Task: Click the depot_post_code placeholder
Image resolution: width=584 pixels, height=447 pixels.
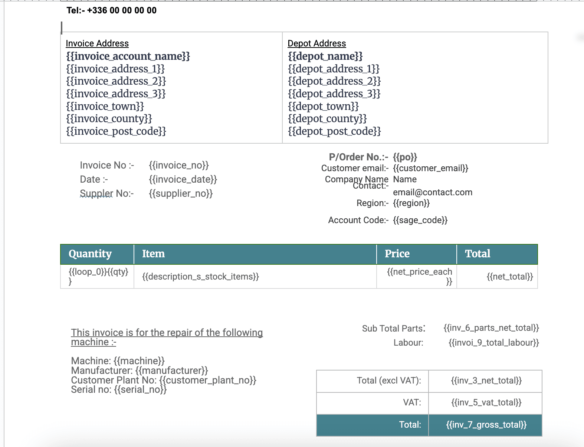Action: click(334, 131)
